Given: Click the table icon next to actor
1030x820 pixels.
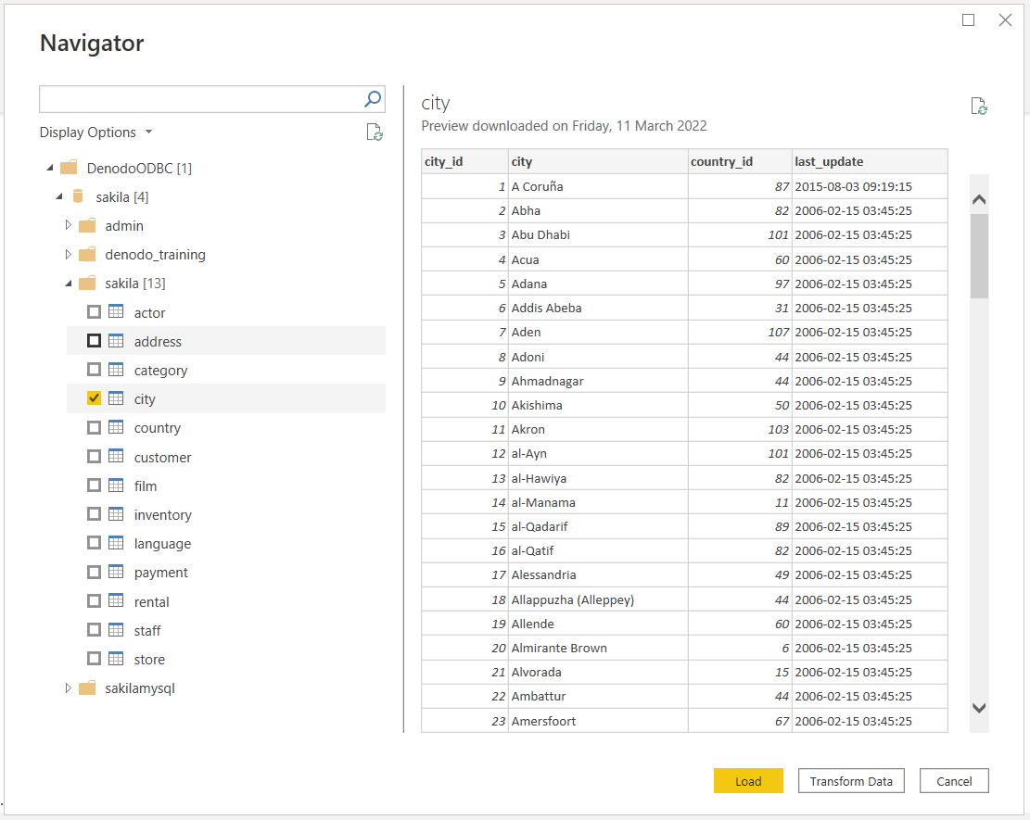Looking at the screenshot, I should pos(115,312).
